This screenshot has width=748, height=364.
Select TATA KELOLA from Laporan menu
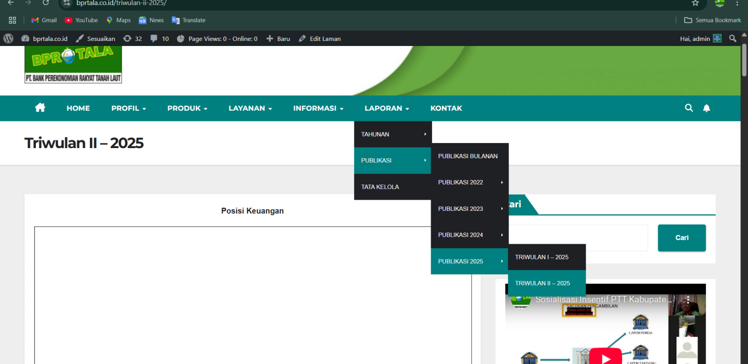pyautogui.click(x=380, y=187)
